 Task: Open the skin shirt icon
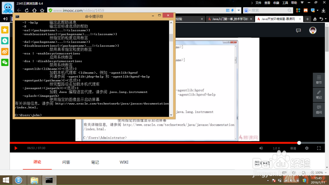pos(302,3)
